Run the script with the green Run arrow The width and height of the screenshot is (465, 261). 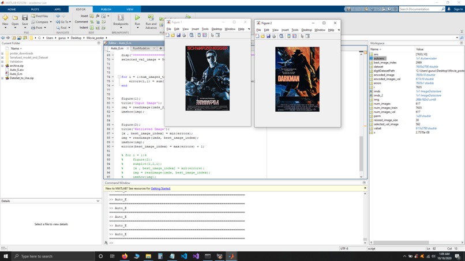coord(137,18)
